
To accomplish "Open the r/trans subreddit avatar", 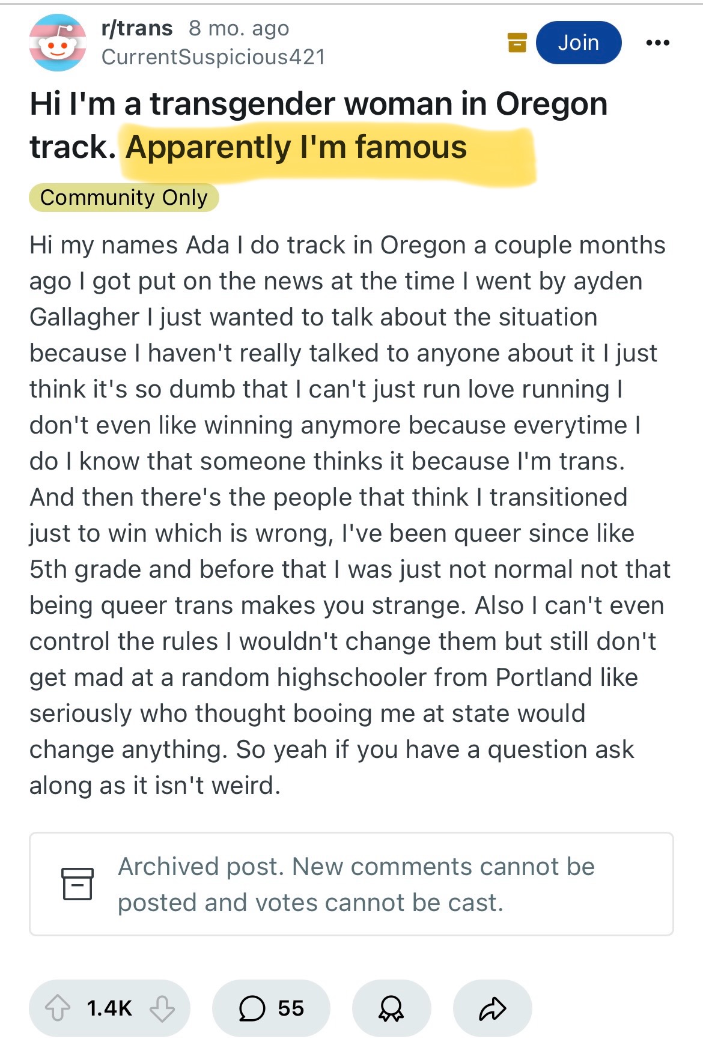I will 58,43.
